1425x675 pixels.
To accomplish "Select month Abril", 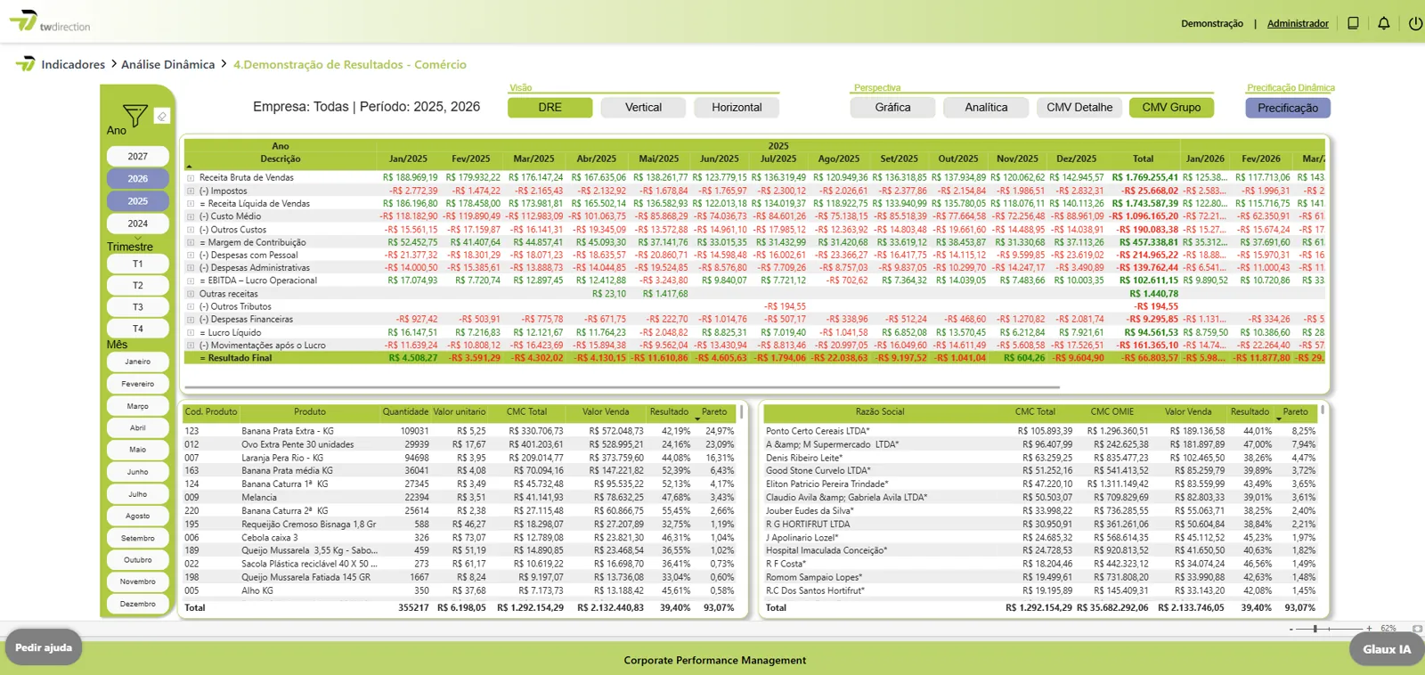I will (137, 428).
